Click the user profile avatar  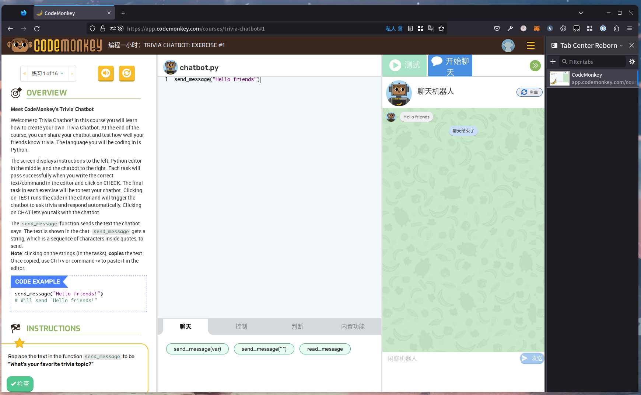click(508, 45)
